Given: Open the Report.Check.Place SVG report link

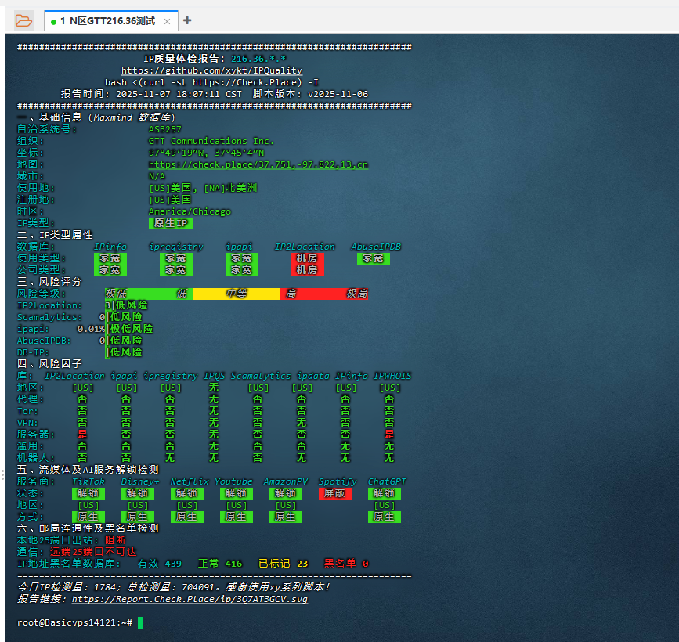Looking at the screenshot, I should click(x=190, y=599).
